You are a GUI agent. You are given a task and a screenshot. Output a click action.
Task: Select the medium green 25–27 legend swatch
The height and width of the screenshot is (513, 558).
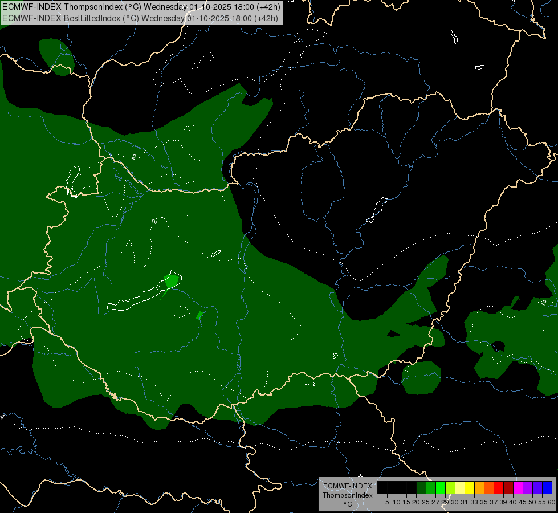(x=431, y=488)
